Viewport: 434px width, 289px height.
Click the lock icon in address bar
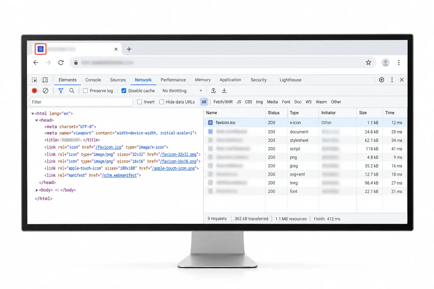(76, 63)
